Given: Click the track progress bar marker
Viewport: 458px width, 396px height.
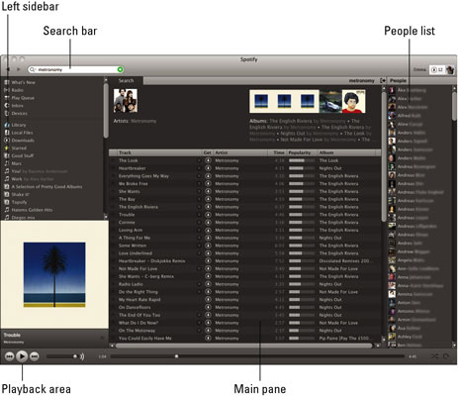Looking at the screenshot, I should (x=176, y=356).
